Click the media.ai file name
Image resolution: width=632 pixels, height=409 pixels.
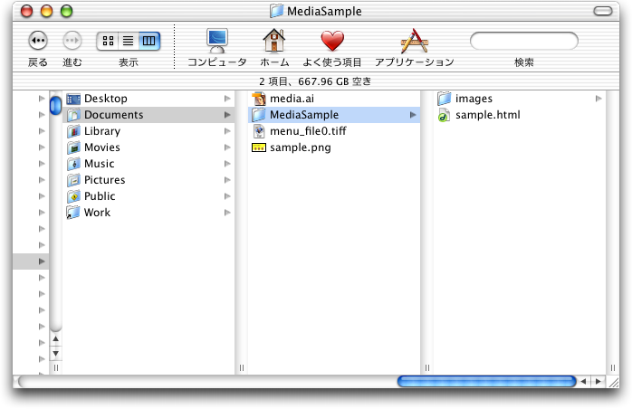tap(292, 99)
